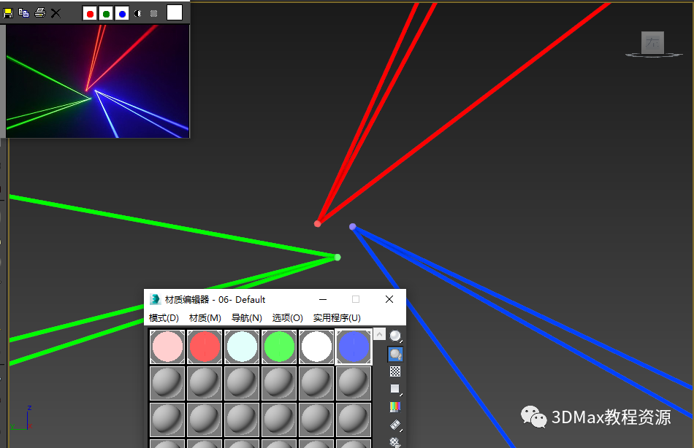694x448 pixels.
Task: Clear the render frame with X icon
Action: pos(56,13)
